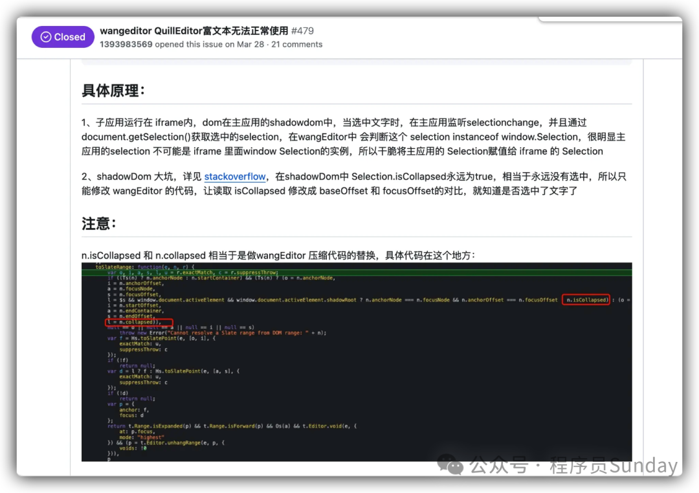
Task: Click the issue title 'wangeditor QuillEditor富文本无法正常使用'
Action: coord(194,31)
